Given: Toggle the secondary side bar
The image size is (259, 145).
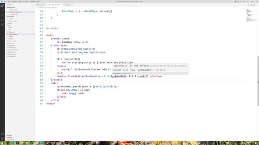Looking at the screenshot, I should coord(240,2).
